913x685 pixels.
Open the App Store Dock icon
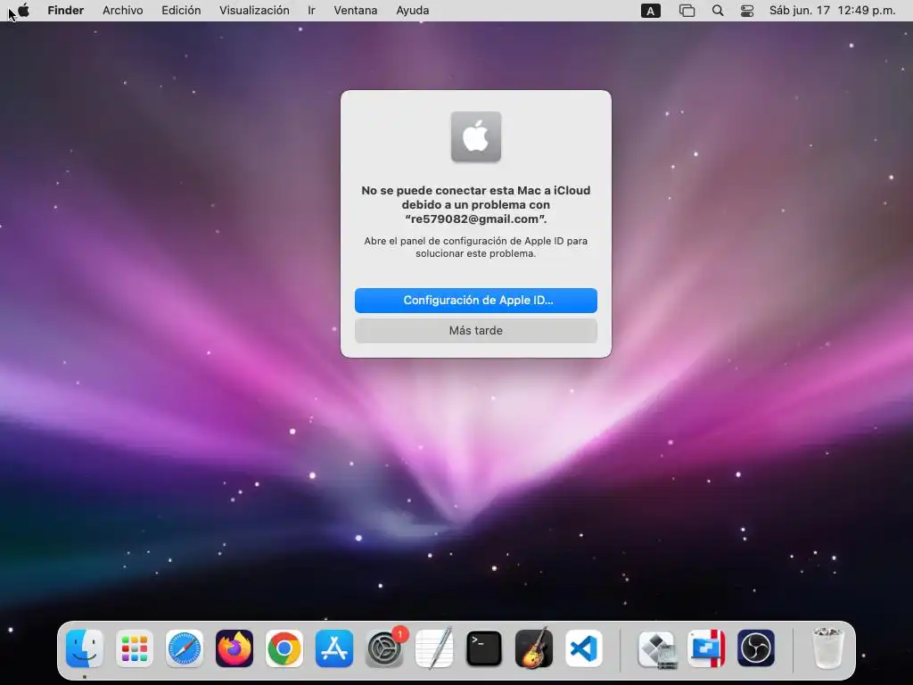[x=334, y=648]
